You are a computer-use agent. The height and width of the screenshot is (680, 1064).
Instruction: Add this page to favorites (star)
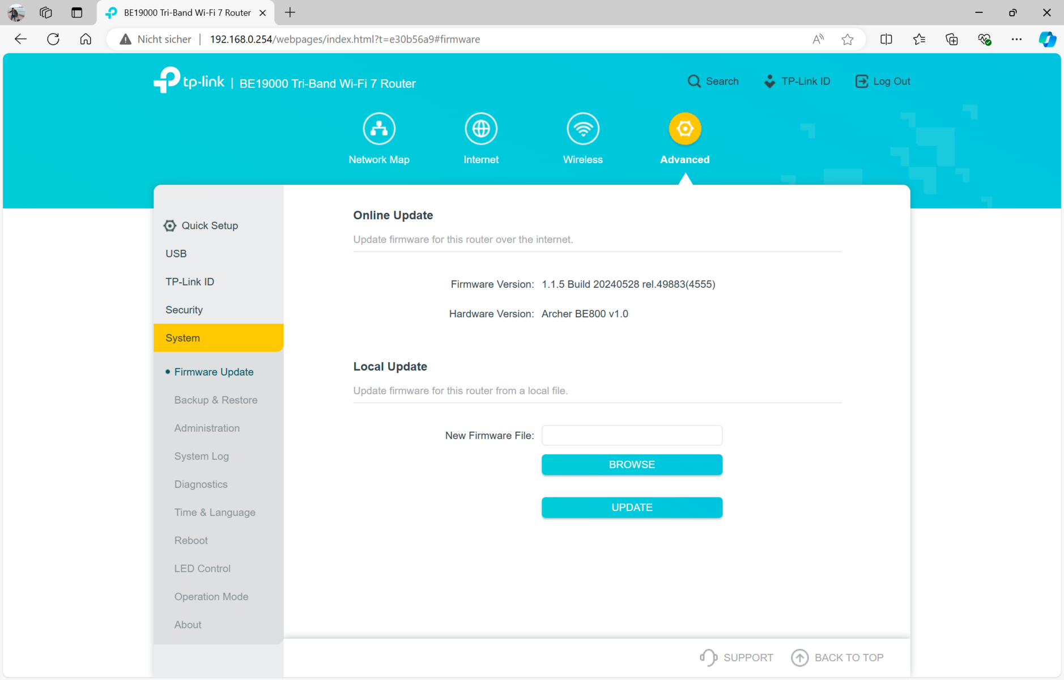tap(848, 39)
